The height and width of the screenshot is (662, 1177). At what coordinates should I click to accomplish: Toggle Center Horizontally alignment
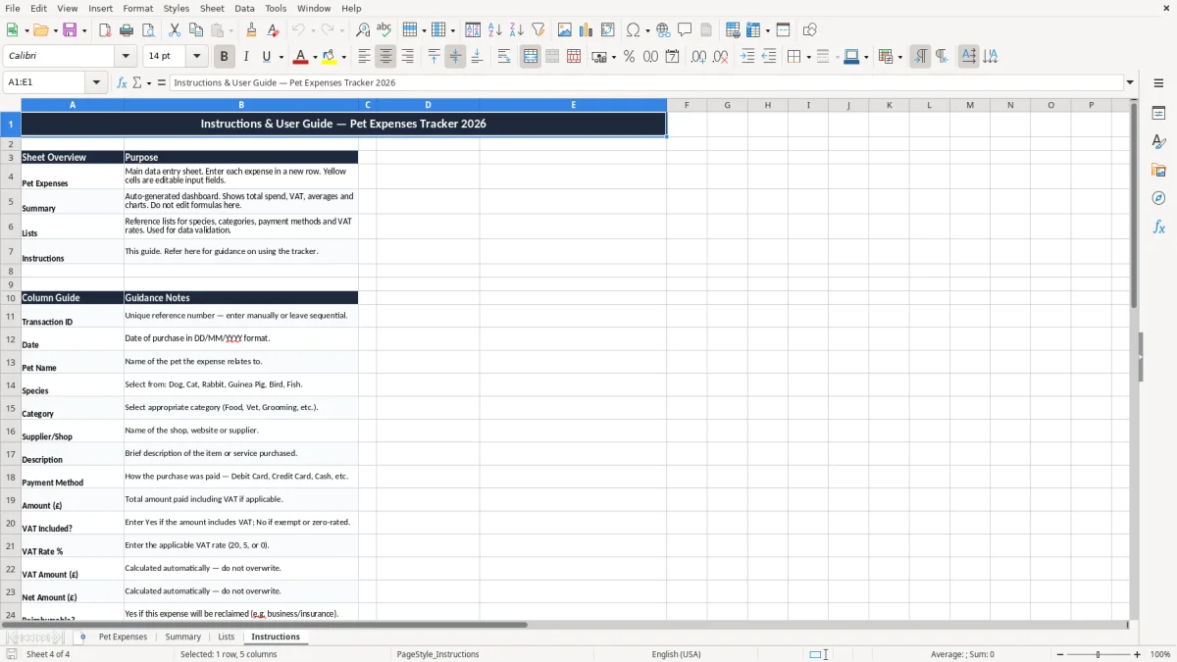[x=385, y=57]
